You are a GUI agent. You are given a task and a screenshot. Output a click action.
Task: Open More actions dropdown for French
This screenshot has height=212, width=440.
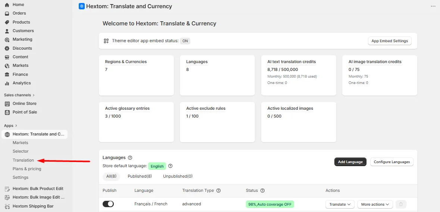(x=375, y=204)
